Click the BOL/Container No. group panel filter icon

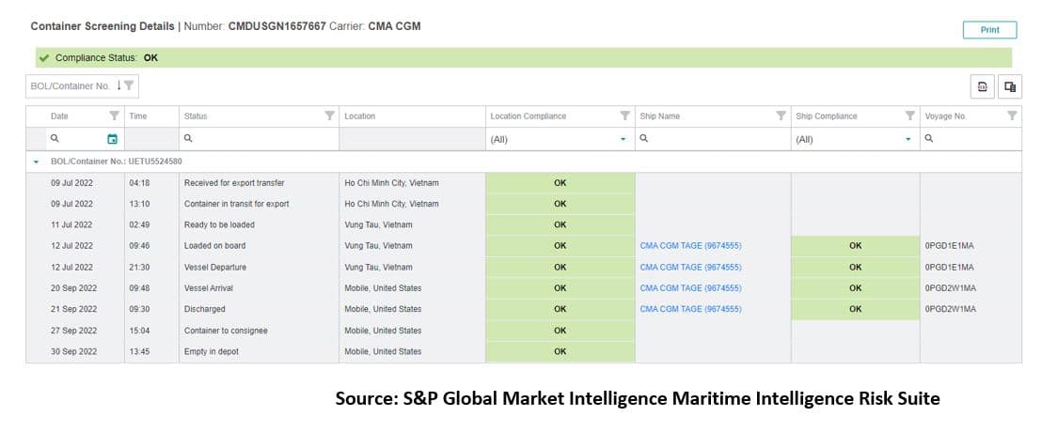129,85
